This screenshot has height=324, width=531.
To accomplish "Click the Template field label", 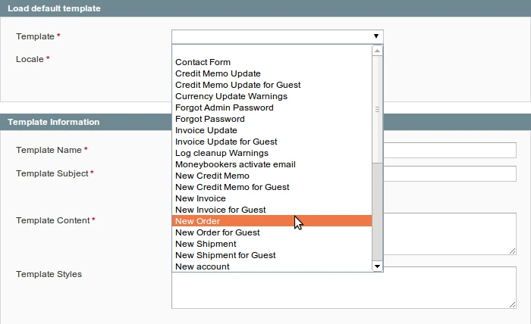I will [35, 36].
